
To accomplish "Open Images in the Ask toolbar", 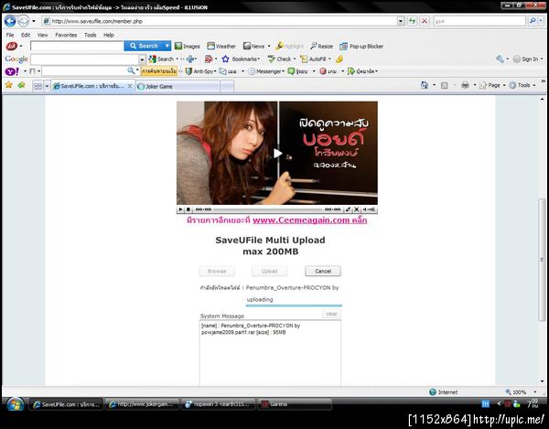I will [188, 46].
